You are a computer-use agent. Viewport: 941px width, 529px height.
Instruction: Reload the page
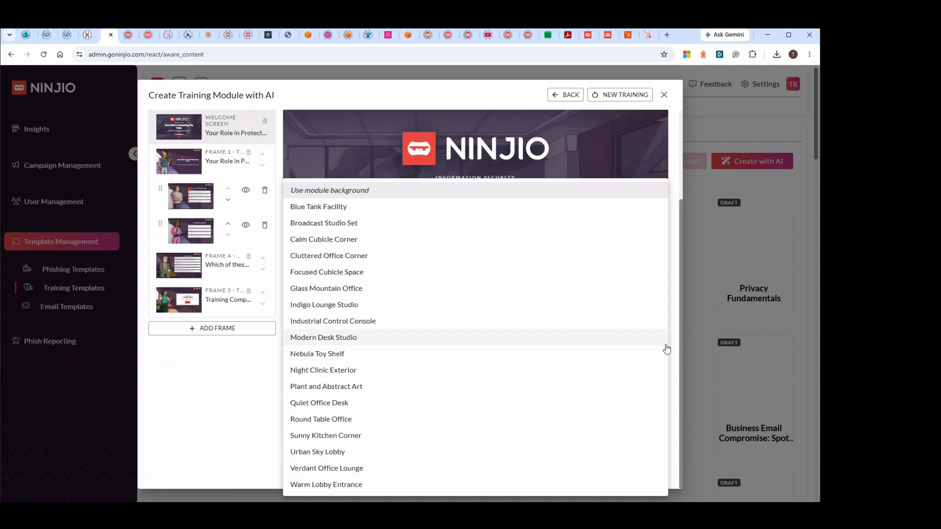[44, 54]
